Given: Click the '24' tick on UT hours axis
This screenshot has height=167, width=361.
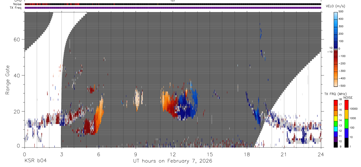Looking at the screenshot, I should click(x=321, y=155).
